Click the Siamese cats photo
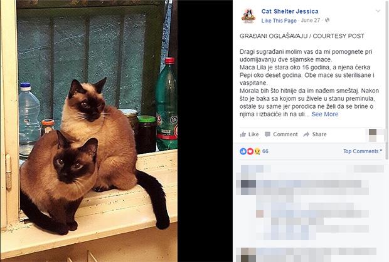This screenshot has height=262, width=389. [x=89, y=131]
